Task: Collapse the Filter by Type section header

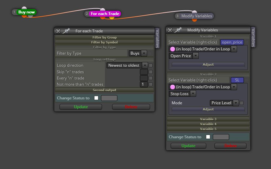Action: (x=104, y=47)
